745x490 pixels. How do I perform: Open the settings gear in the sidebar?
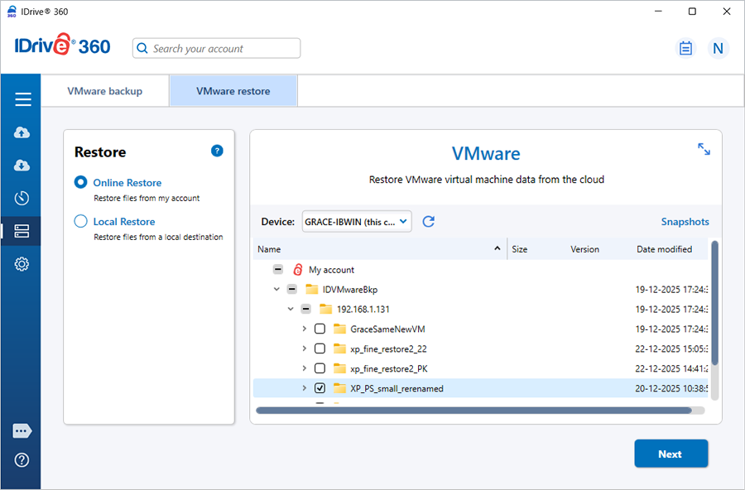22,264
